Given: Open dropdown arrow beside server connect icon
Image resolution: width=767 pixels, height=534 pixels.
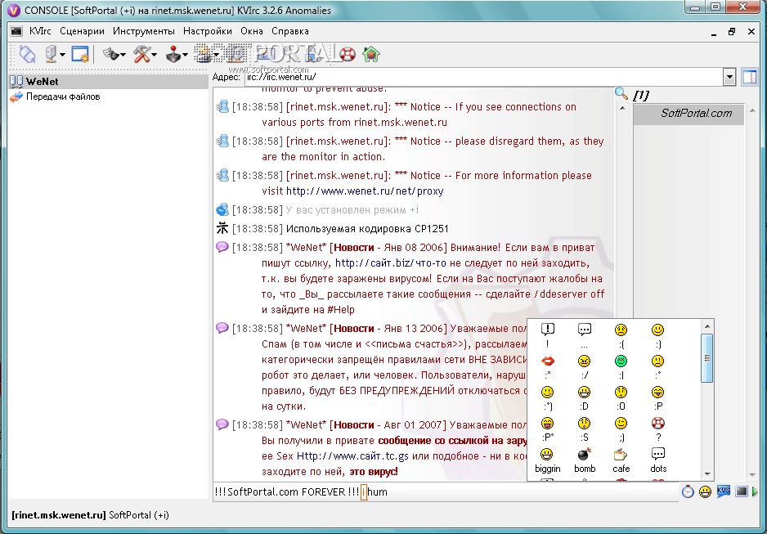Looking at the screenshot, I should 63,55.
